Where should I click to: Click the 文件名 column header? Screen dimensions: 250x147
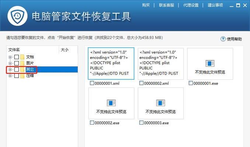14,50
